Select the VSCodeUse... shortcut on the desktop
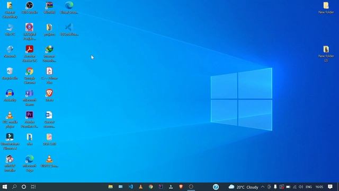339x191 pixels. coord(69,30)
